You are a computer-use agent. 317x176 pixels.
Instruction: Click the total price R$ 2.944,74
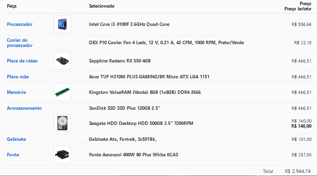(x=298, y=171)
